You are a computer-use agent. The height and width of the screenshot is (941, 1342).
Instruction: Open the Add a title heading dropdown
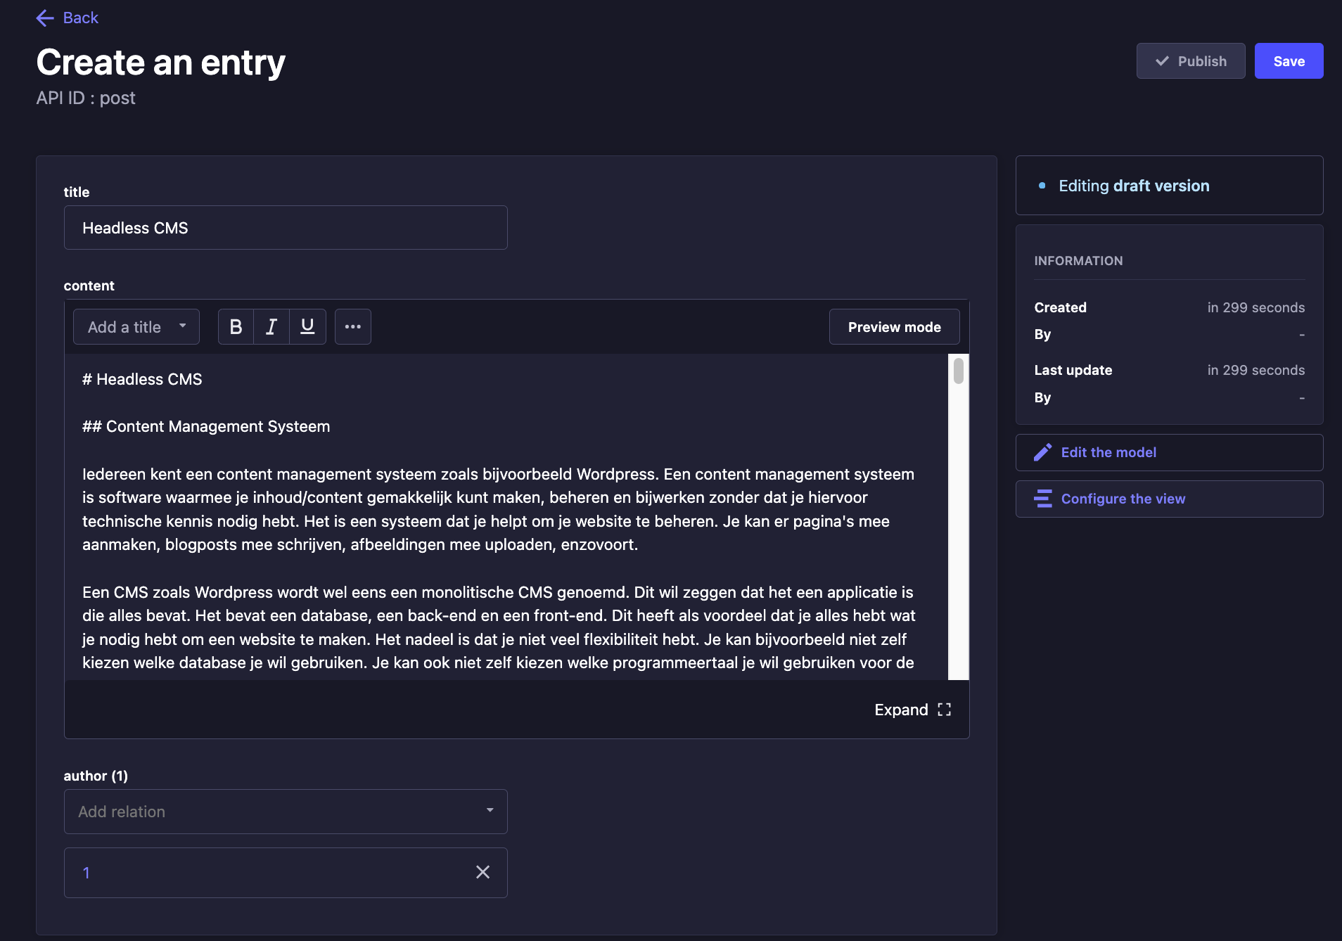(136, 327)
